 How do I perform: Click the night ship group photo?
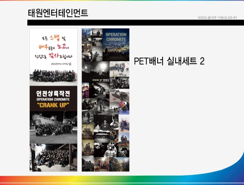tap(53, 127)
